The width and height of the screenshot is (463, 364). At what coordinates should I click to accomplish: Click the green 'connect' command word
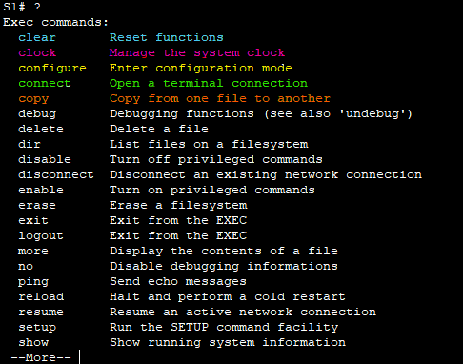45,83
